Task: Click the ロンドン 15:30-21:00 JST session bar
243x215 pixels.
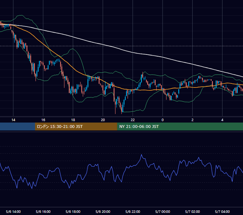Action: tap(76, 126)
